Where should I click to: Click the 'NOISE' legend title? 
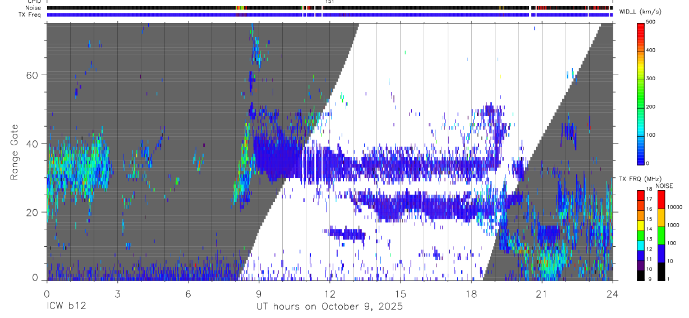(x=663, y=186)
